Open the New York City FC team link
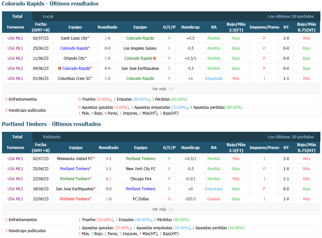 141,169
